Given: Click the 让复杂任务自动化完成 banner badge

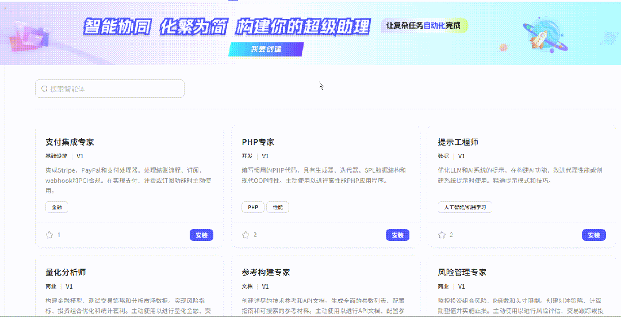Looking at the screenshot, I should pos(423,26).
